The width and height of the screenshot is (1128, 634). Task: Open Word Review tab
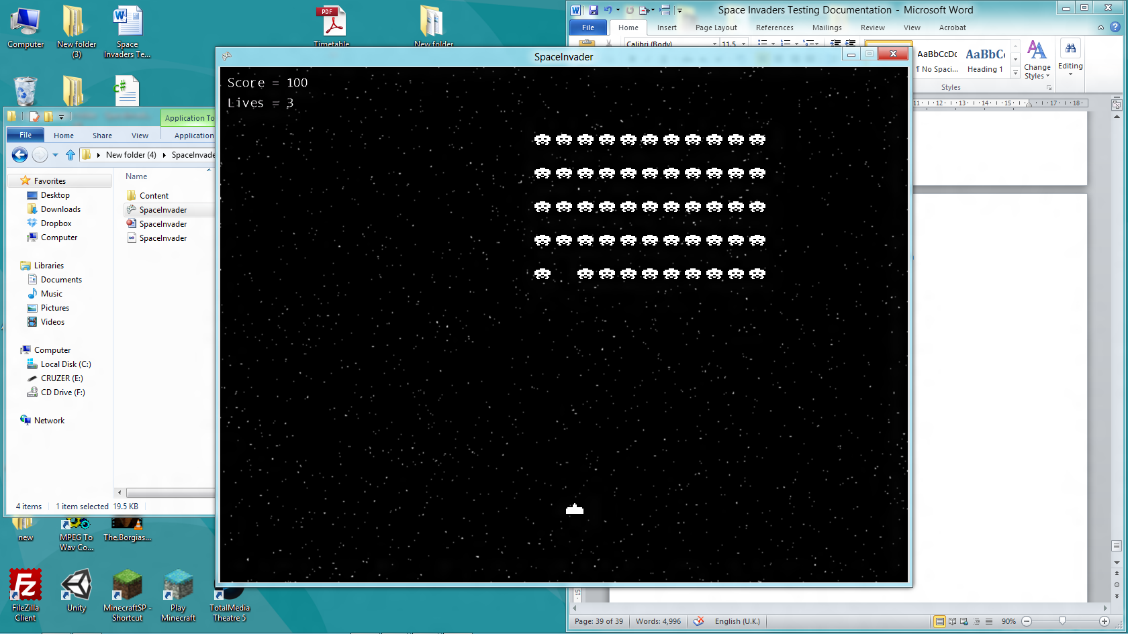click(873, 28)
